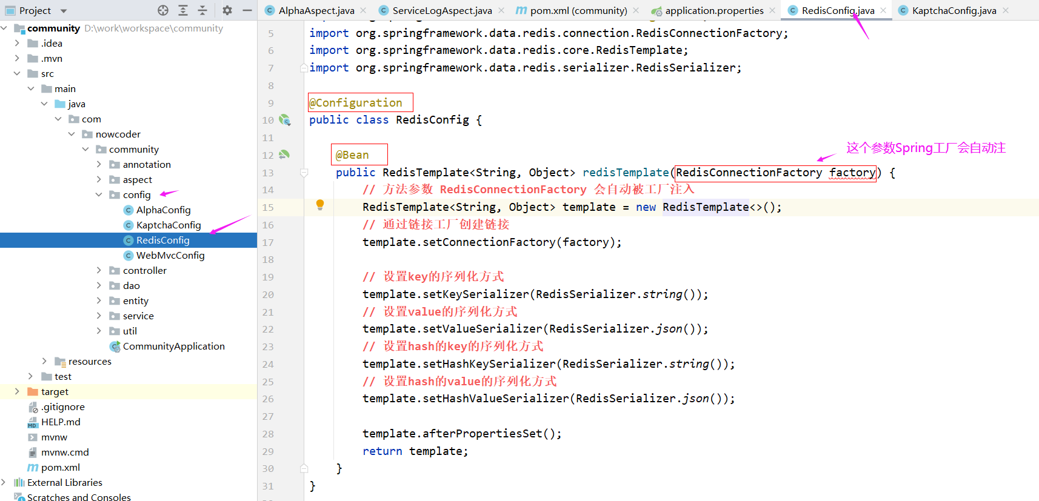
Task: Expand the util package
Action: (99, 331)
